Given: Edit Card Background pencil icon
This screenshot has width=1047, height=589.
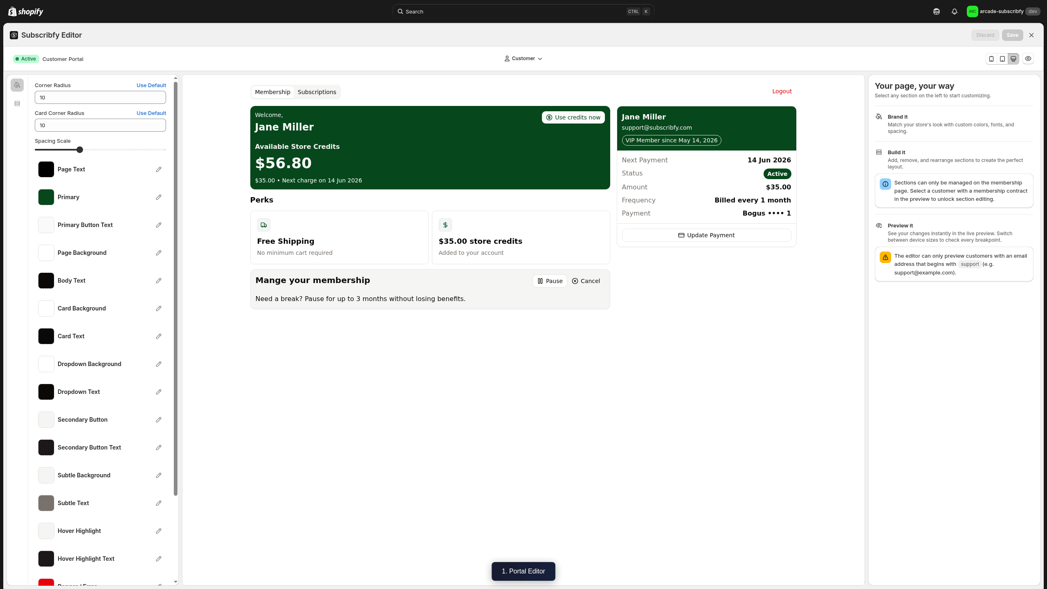Looking at the screenshot, I should (159, 308).
